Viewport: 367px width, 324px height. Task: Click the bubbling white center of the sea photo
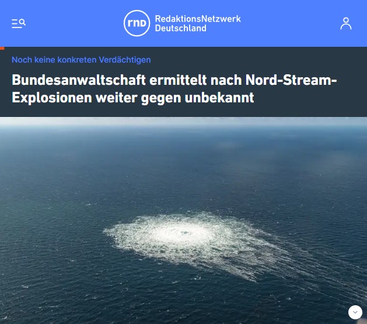185,233
